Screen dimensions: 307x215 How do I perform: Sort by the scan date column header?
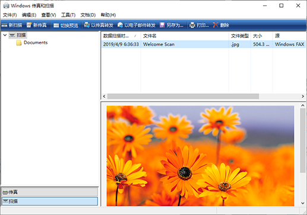coord(121,36)
